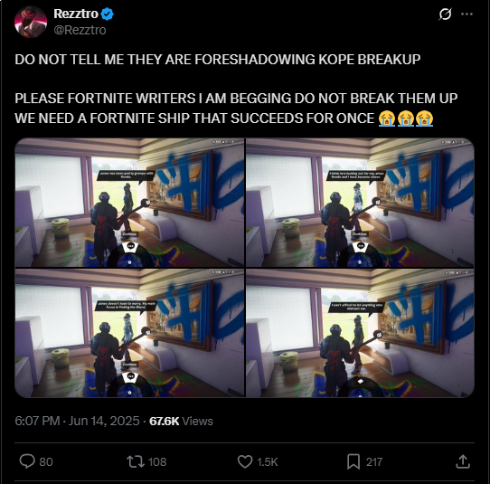View the 67.6K Views analytics
Screen dimensions: 490x484
(x=181, y=422)
